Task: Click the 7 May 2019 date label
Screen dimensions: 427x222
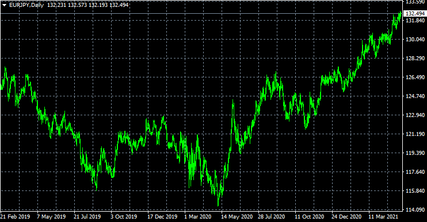Action: click(51, 217)
